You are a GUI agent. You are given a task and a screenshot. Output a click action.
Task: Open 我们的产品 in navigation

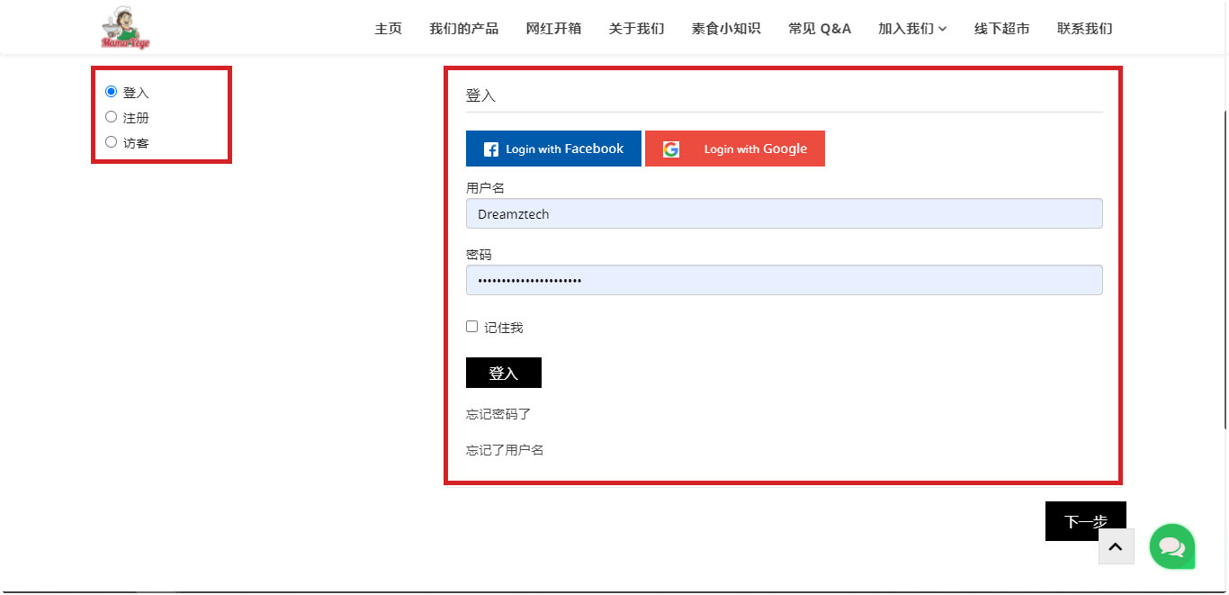coord(463,29)
